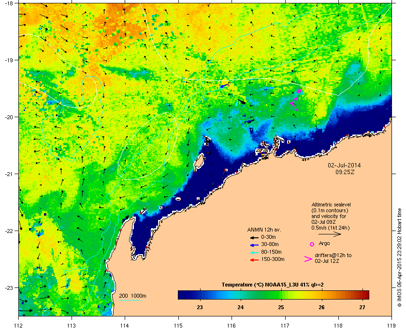Click the 'drifters@12h to' legend text
Screen dimensions: 406x328
pos(333,255)
